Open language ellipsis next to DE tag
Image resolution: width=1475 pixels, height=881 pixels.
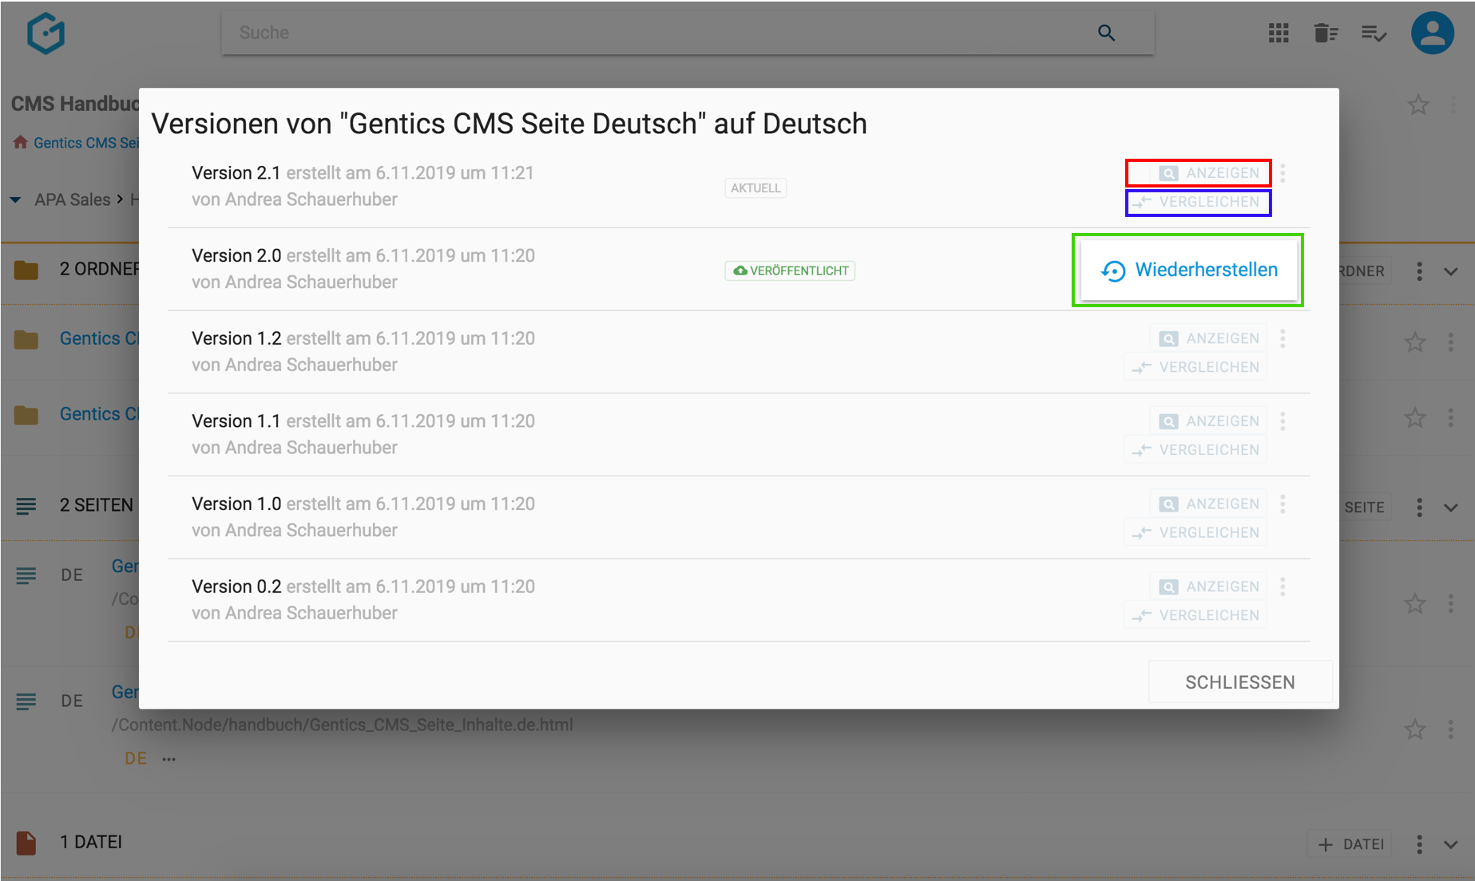coord(169,759)
